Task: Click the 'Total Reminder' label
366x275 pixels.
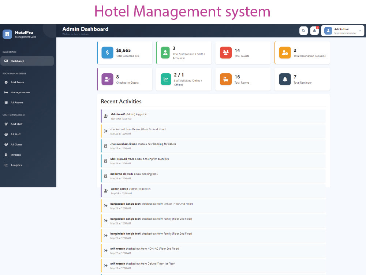Action: pos(303,82)
